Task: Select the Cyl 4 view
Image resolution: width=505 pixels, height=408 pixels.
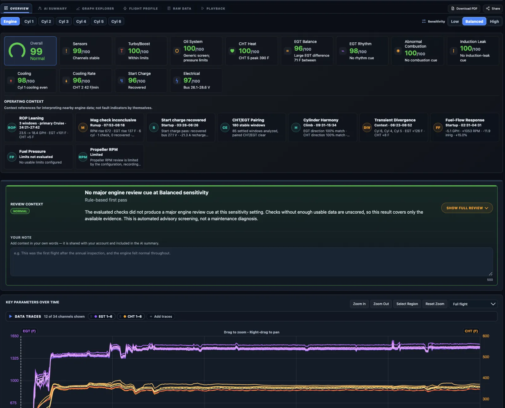Action: 81,21
